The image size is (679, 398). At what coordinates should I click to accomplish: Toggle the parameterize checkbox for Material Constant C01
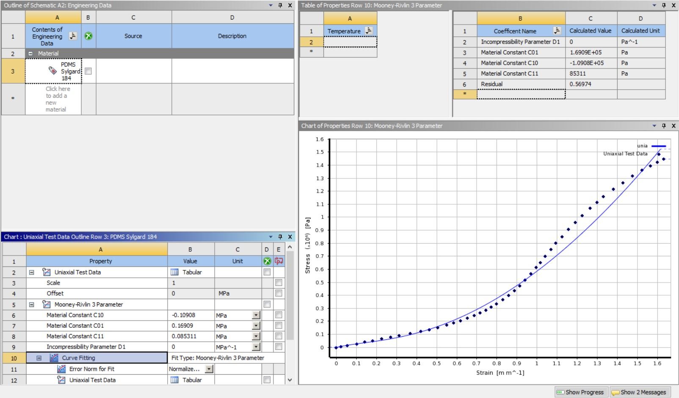[279, 325]
